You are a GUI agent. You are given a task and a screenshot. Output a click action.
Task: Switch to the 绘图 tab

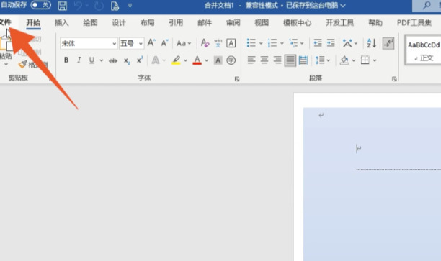click(90, 22)
